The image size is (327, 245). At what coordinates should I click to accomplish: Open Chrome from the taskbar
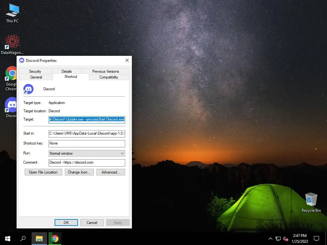coord(55,239)
